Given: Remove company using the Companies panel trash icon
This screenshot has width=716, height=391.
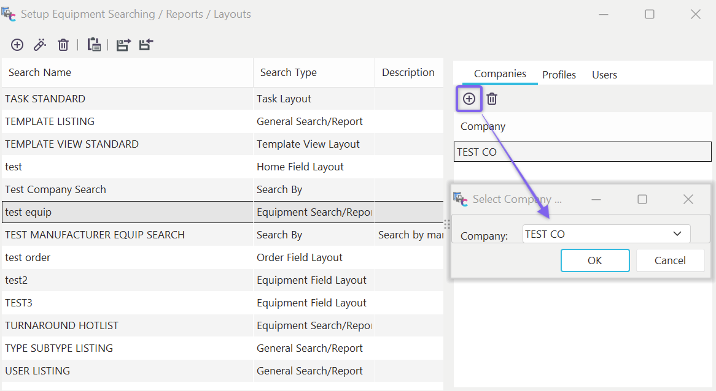Looking at the screenshot, I should pyautogui.click(x=492, y=99).
